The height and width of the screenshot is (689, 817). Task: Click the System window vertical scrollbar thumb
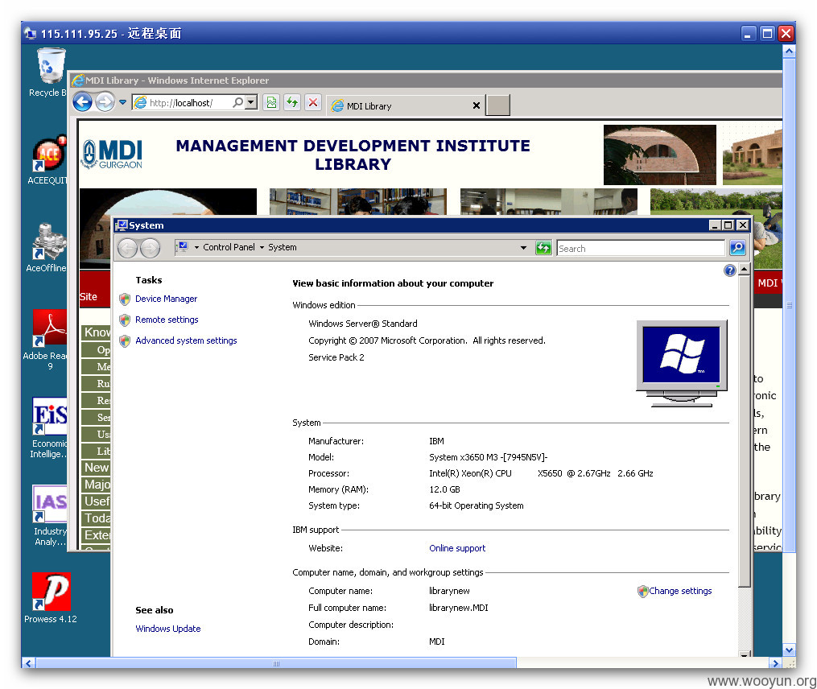745,431
